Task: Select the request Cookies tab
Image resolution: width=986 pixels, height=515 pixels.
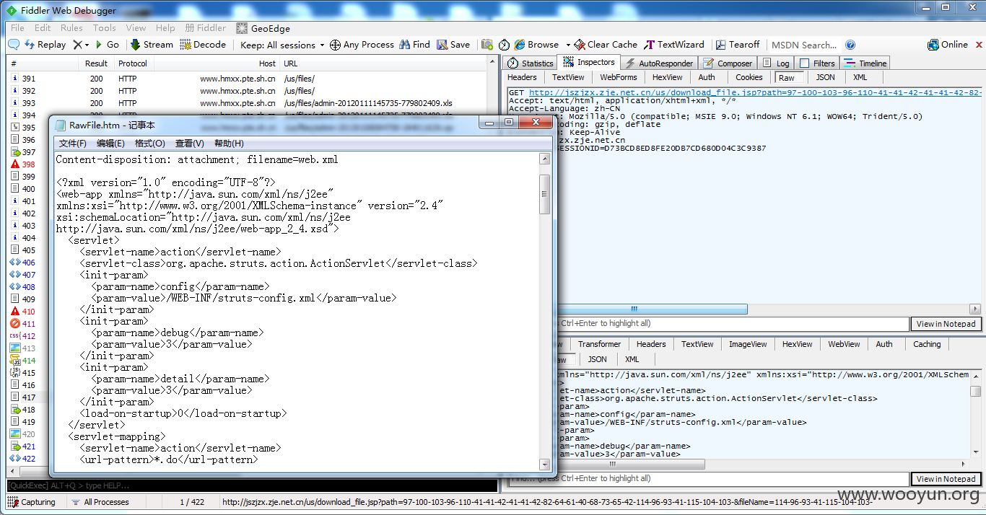Action: point(749,77)
